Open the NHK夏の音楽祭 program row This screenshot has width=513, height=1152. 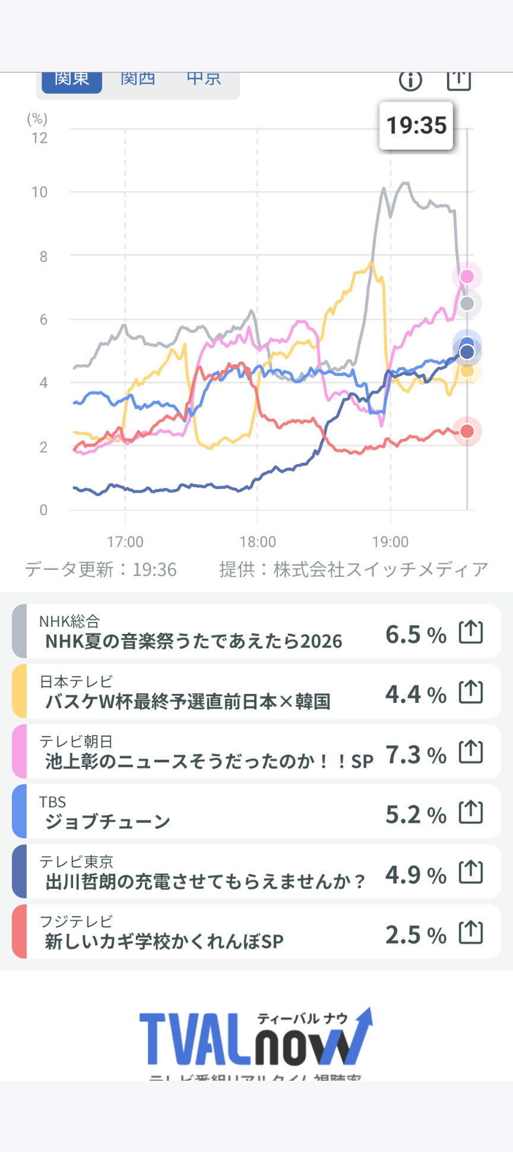pyautogui.click(x=256, y=631)
